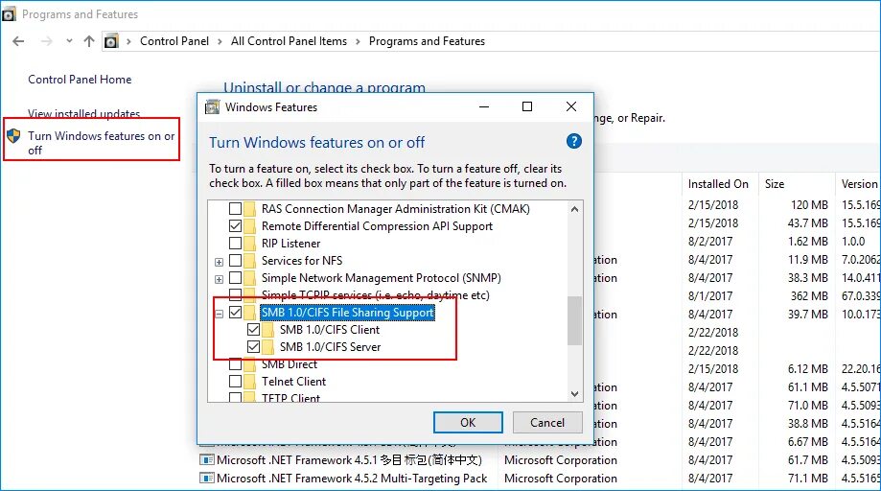Click folder icon of RIP Listener
This screenshot has height=491, width=881.
point(249,244)
